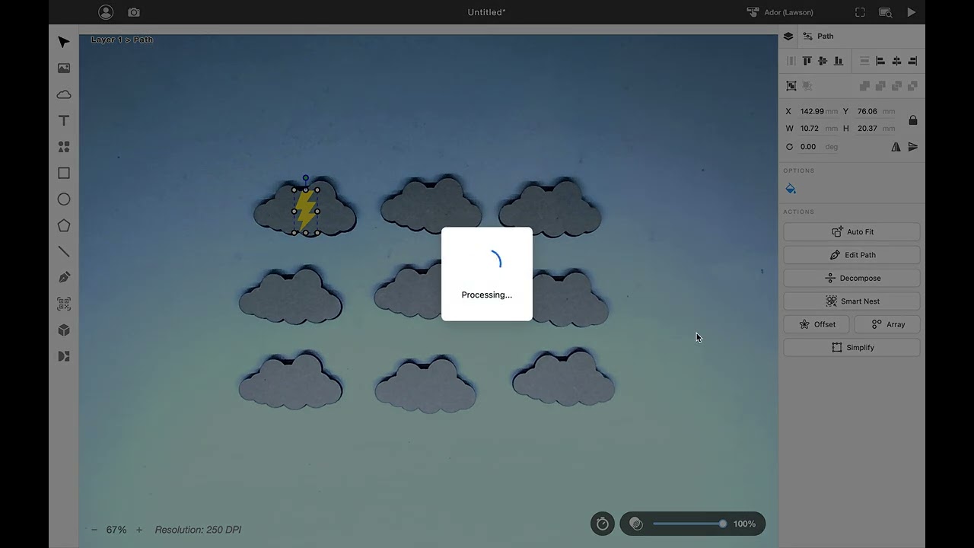Click the Simplify button
The height and width of the screenshot is (548, 974).
click(x=851, y=348)
